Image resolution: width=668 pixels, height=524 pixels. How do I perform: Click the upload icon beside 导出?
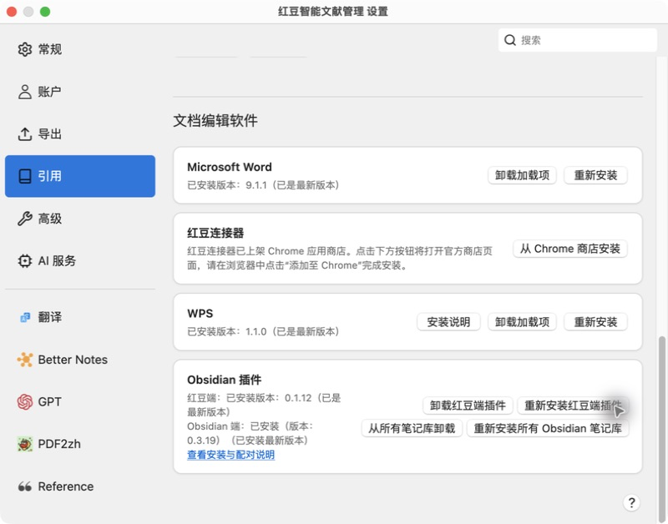point(25,134)
